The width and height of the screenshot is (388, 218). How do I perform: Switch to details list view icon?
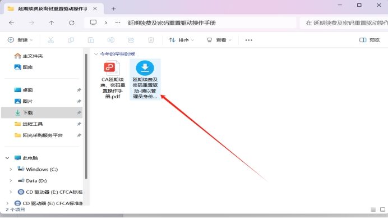(x=373, y=210)
